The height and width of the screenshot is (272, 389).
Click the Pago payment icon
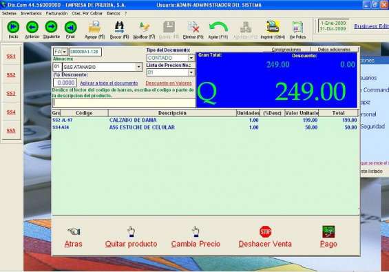point(328,231)
